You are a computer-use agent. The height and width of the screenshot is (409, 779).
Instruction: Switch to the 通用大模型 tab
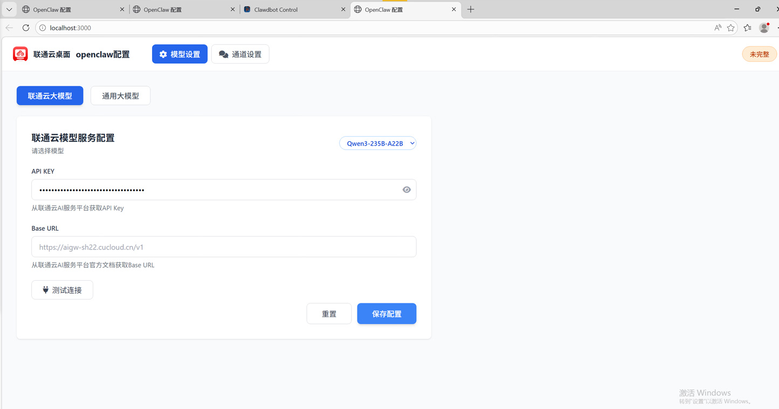pyautogui.click(x=120, y=96)
